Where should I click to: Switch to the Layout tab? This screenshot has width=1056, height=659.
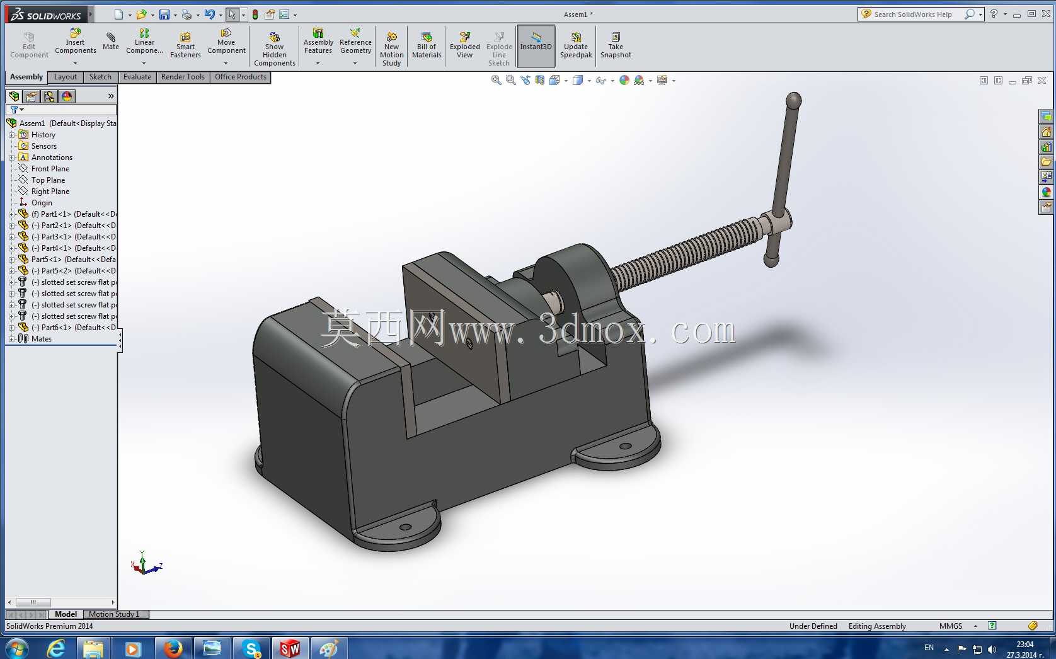click(66, 77)
